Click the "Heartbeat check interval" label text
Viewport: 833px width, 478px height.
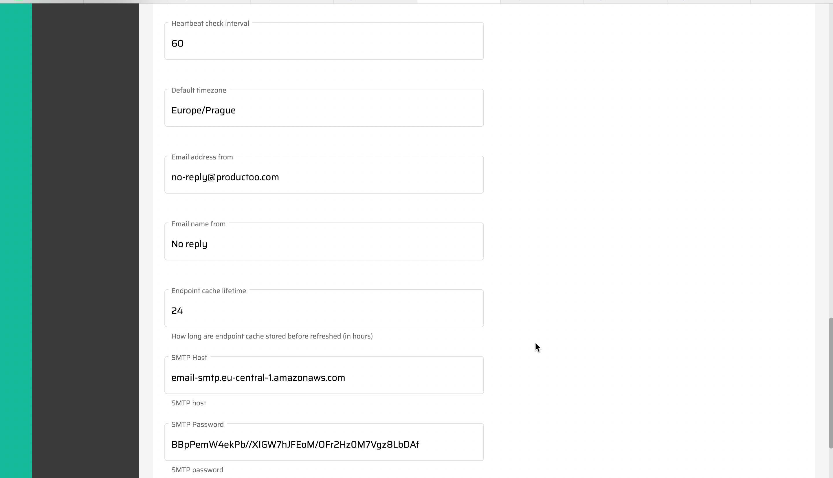pos(210,24)
